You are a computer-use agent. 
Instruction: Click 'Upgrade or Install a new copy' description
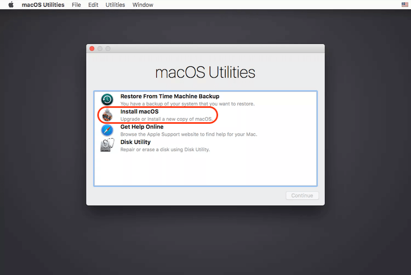(x=166, y=119)
